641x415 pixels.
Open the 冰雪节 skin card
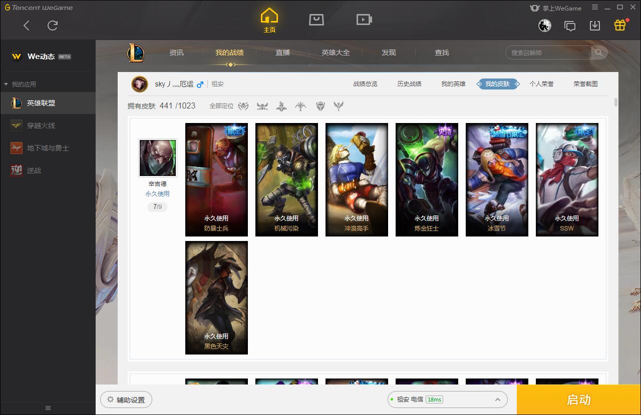click(497, 180)
